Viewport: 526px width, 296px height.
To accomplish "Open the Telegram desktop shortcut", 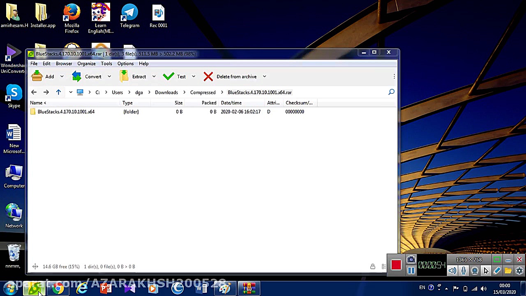I will [129, 16].
